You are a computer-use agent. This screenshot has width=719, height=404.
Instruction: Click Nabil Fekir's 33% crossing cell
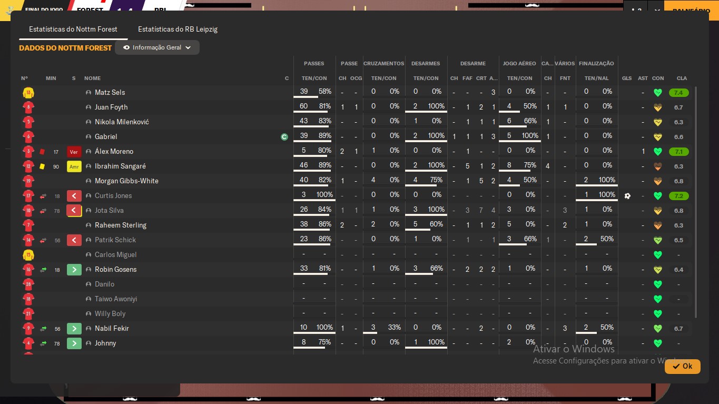tap(394, 328)
